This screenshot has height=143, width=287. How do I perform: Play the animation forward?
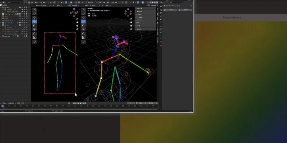coord(81,103)
